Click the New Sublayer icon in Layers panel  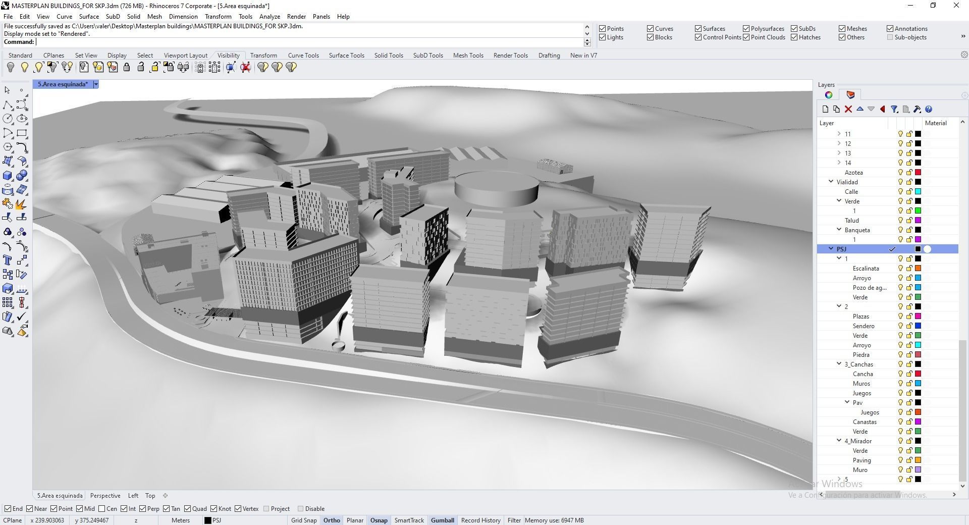tap(837, 109)
